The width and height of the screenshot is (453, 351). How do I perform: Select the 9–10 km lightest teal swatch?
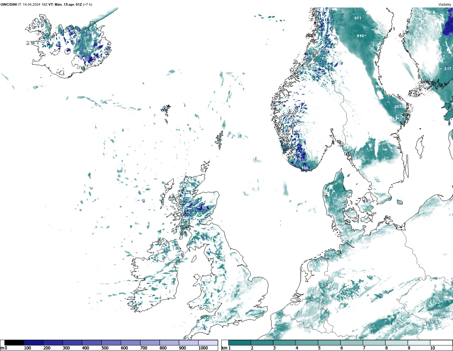tap(419, 342)
